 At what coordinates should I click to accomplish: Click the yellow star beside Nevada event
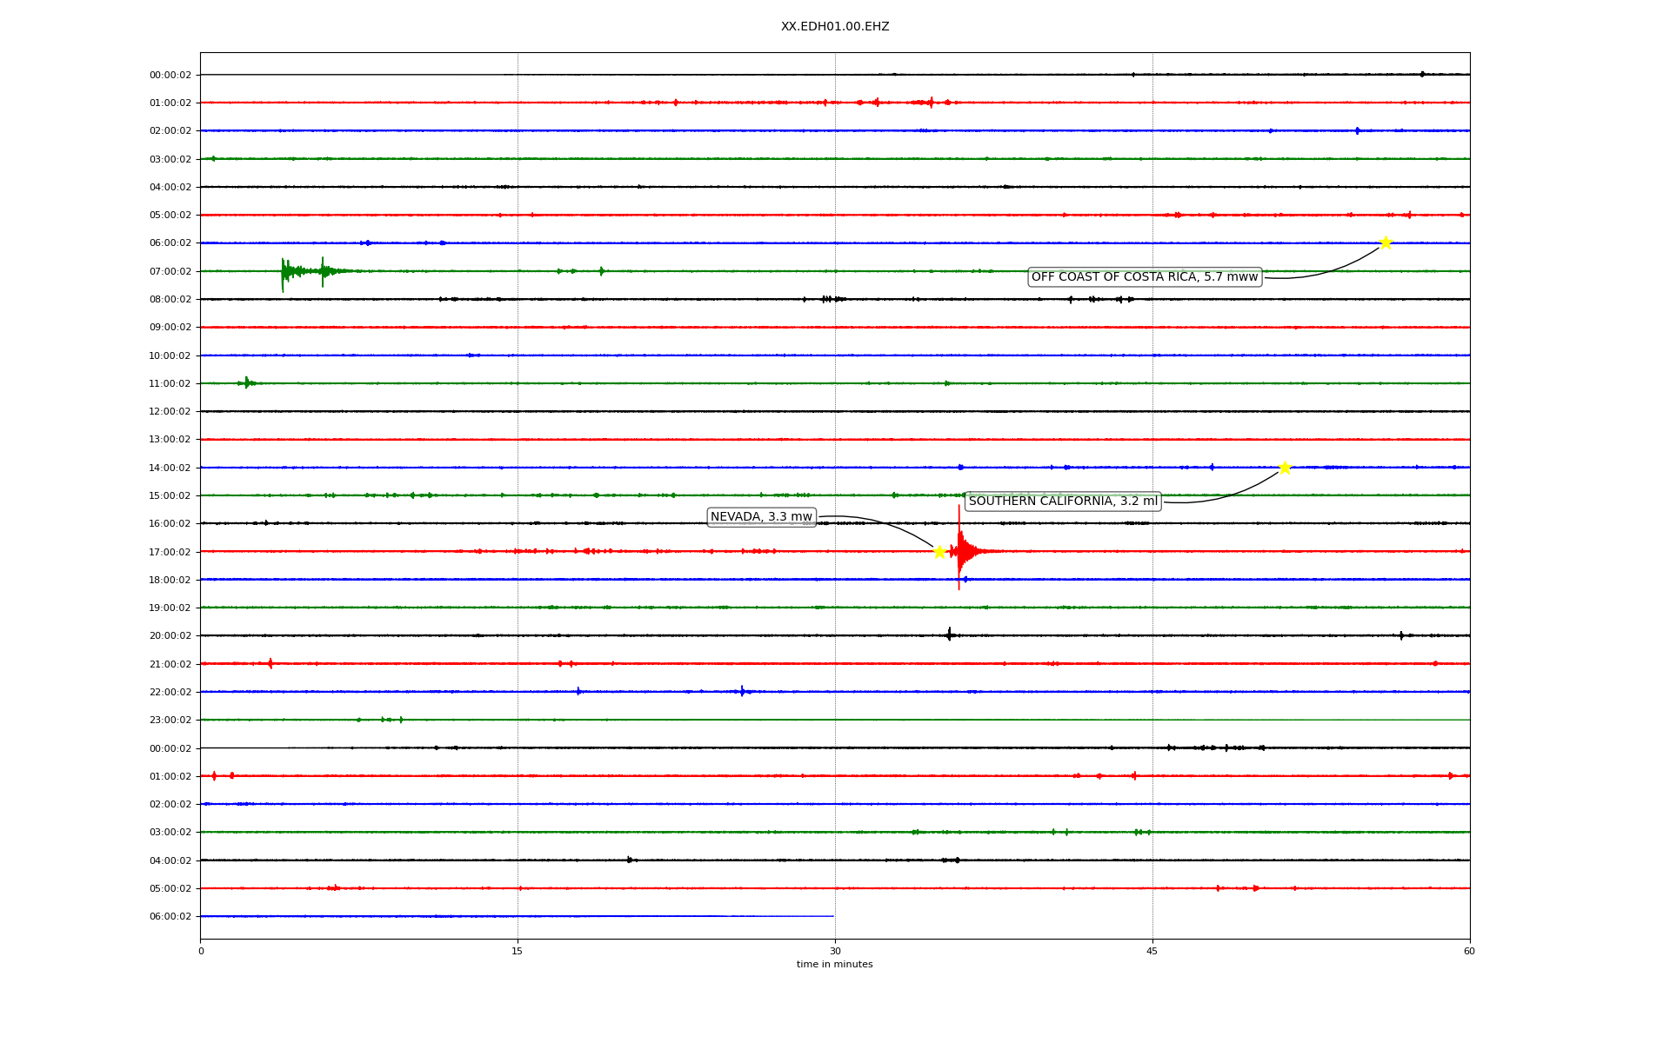point(939,552)
